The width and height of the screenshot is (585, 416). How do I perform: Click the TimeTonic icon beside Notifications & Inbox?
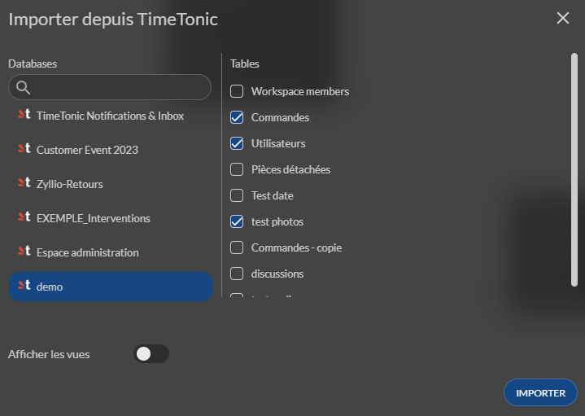[24, 114]
